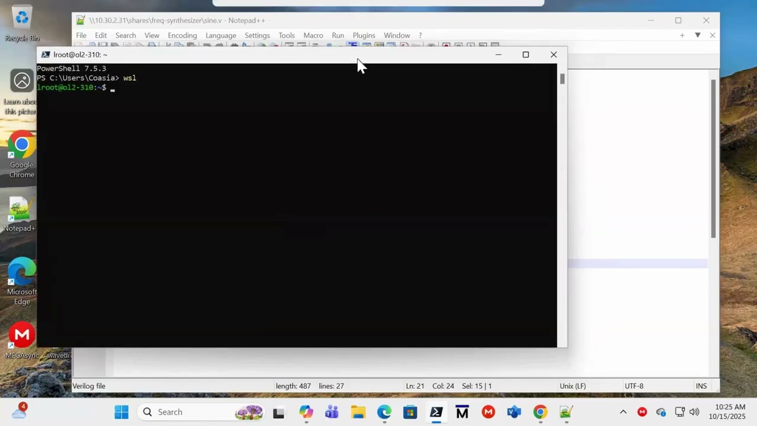The height and width of the screenshot is (426, 757).
Task: Open the Plugins menu in Notepad++
Action: click(x=364, y=35)
